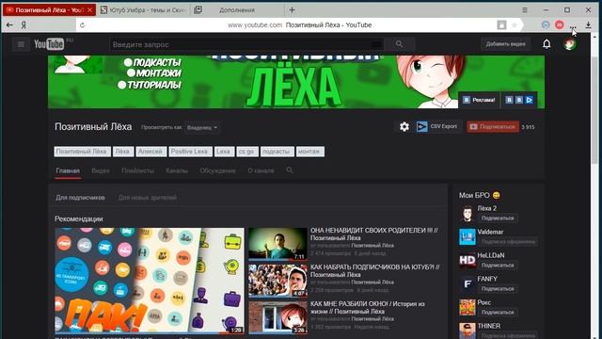Open КАК МНЕ РАЗБИЛИ ОКНО video title
Viewport: 602px width, 339px height.
368,308
